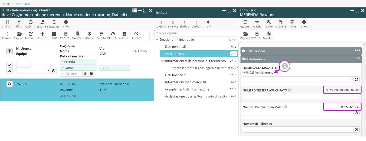Click the Ricerca rapida search field
Image resolution: width=366 pixels, height=141 pixels.
click(196, 33)
